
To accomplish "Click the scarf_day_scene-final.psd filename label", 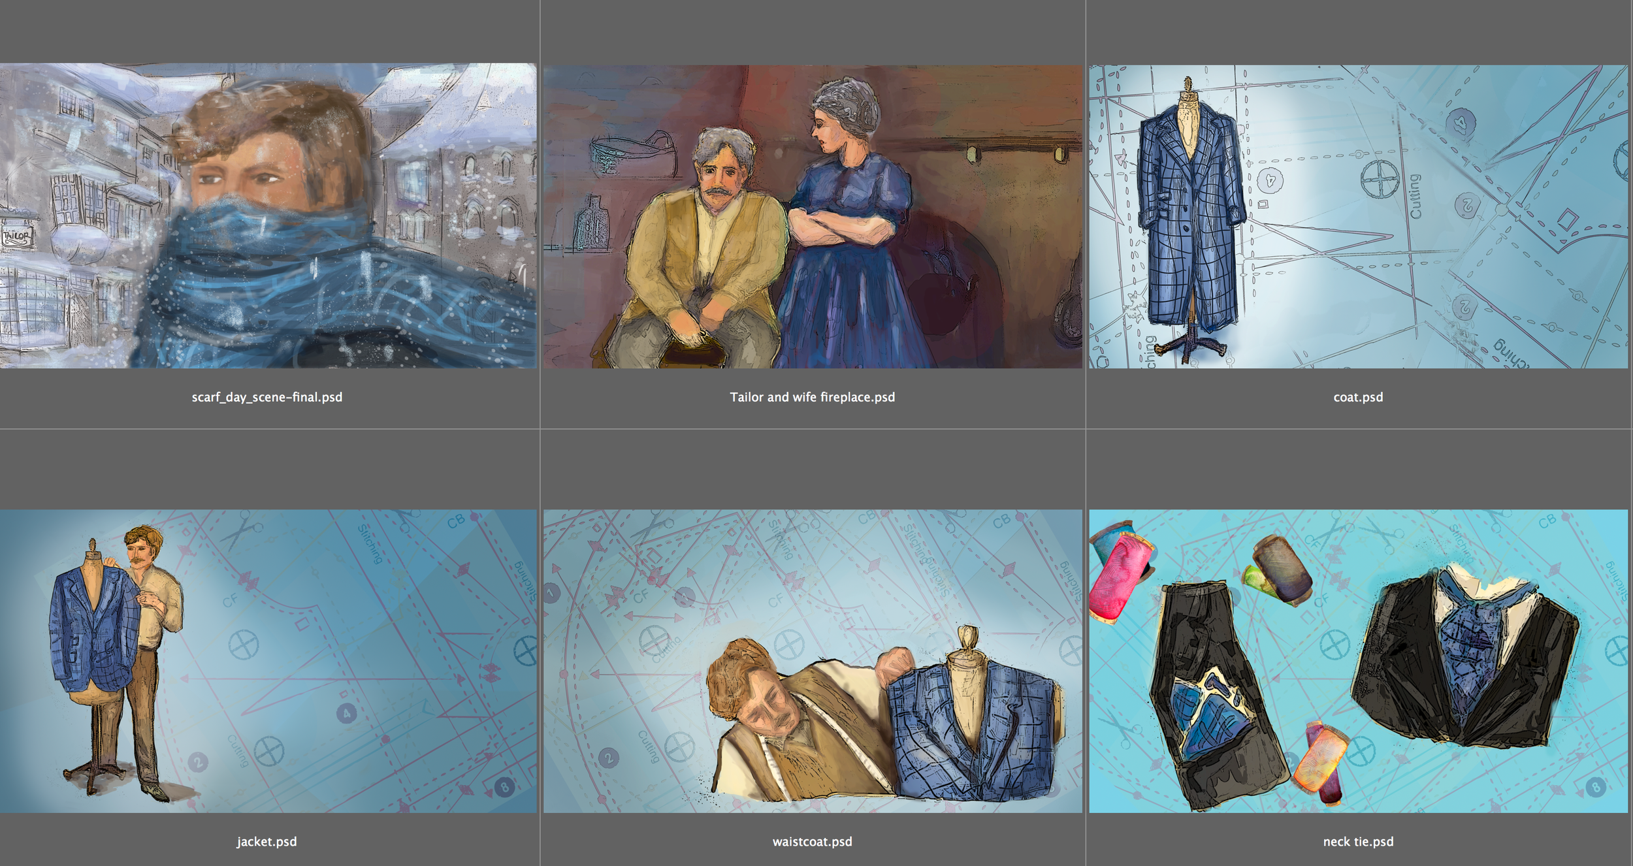I will tap(267, 397).
